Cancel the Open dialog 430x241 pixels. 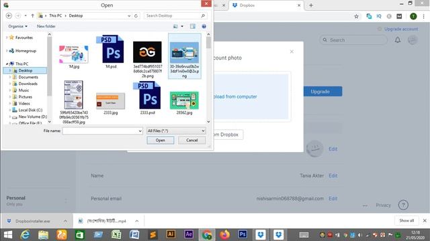(x=192, y=140)
